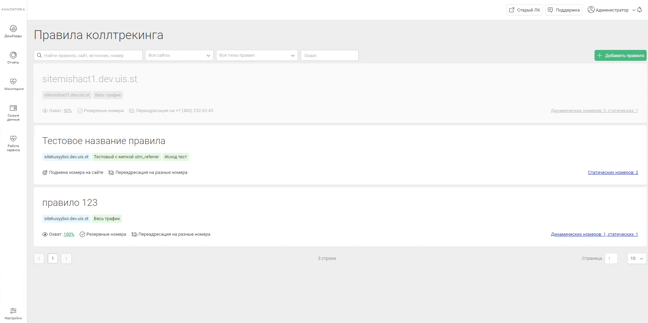Click the greyed sitemishact1.dev.uis.st tag
The width and height of the screenshot is (648, 323).
[67, 95]
